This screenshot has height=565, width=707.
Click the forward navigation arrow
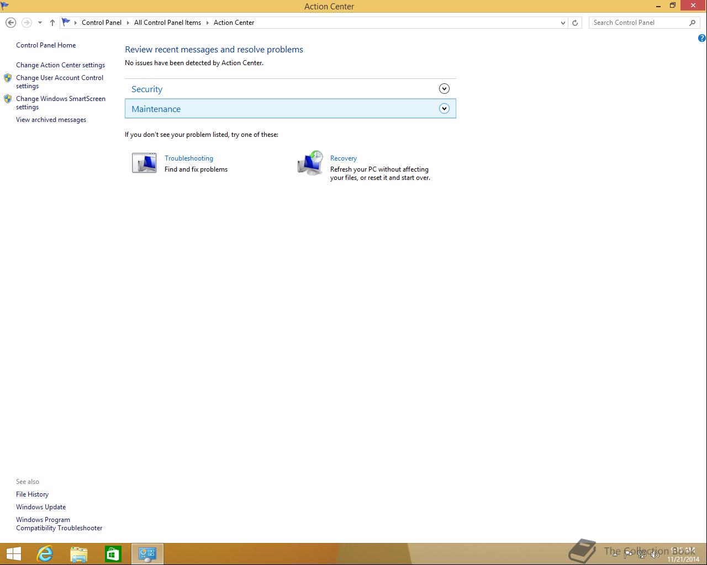point(26,23)
